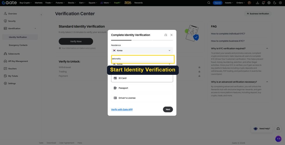Select the Driver's License option

pyautogui.click(x=142, y=98)
